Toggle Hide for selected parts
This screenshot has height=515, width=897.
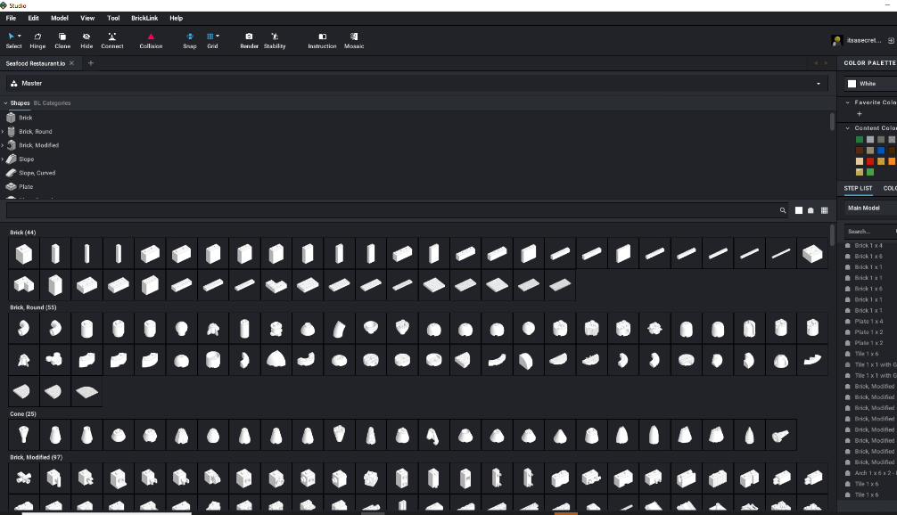tap(86, 40)
